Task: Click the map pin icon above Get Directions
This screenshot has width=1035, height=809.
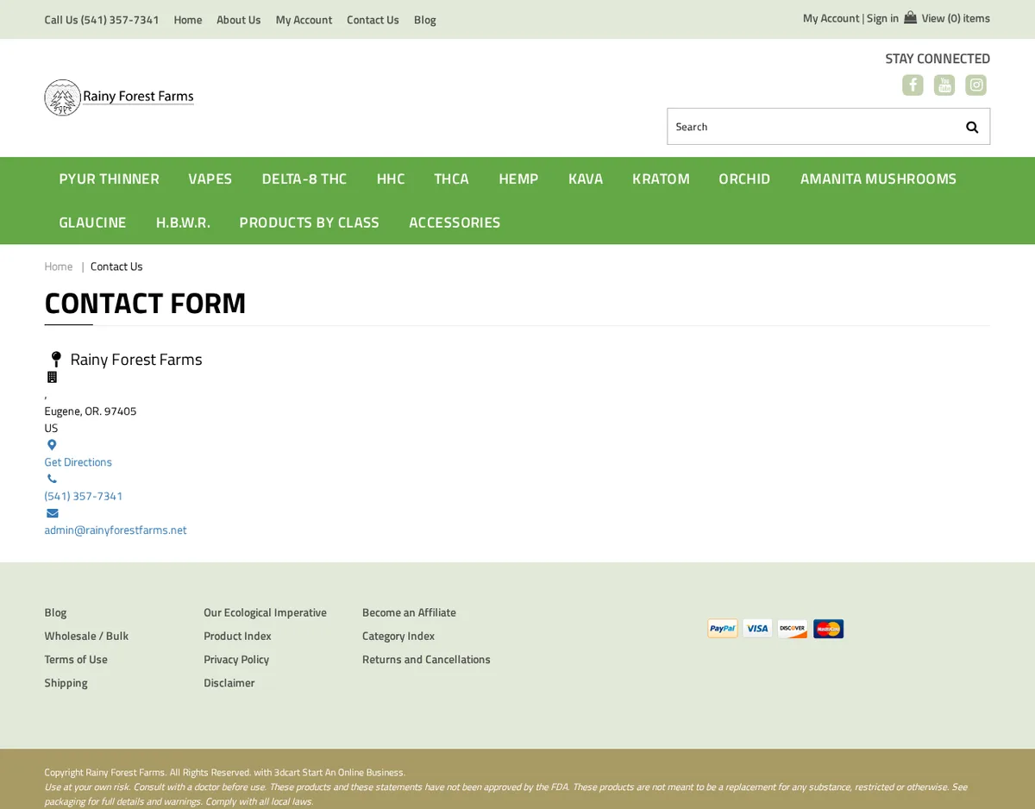Action: pyautogui.click(x=52, y=445)
